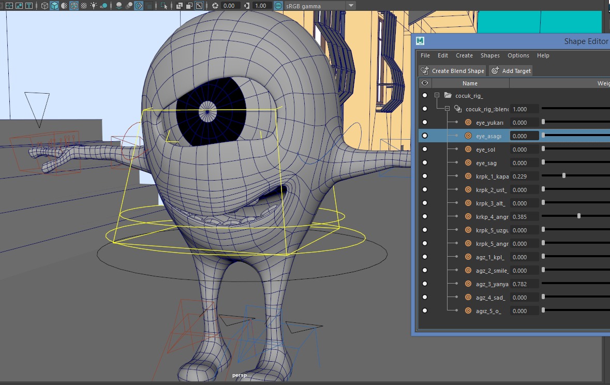Collapse the cocuk_rig_:blend deformer node
The width and height of the screenshot is (610, 385).
click(x=447, y=109)
